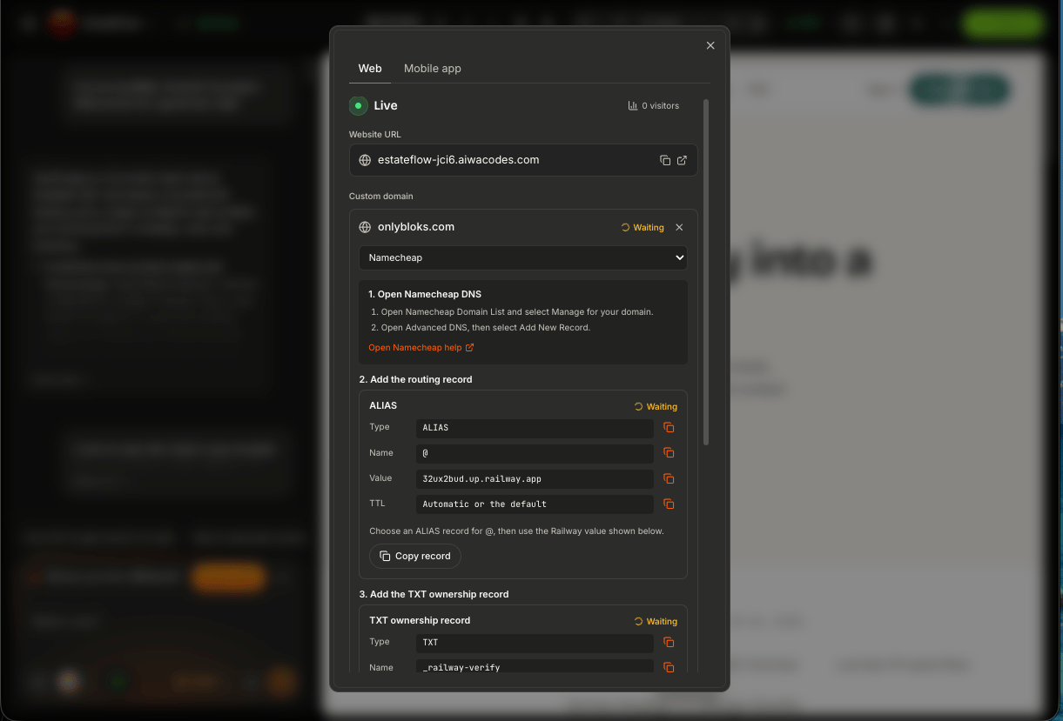Click globe icon beside website URL
The height and width of the screenshot is (721, 1063).
[x=365, y=160]
